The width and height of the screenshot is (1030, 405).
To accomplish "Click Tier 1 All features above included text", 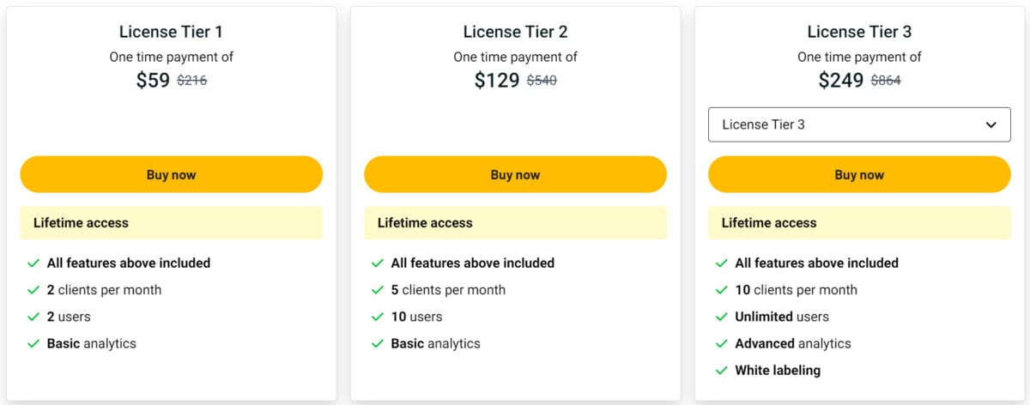I will pos(129,263).
